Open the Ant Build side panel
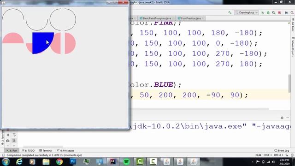295x166 pixels. click(293, 25)
